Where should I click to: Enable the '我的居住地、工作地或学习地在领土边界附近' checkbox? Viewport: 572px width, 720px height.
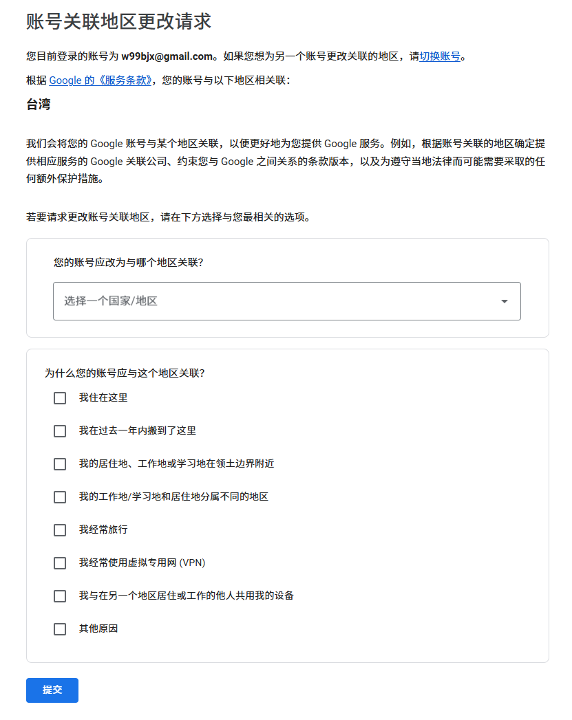[x=60, y=464]
